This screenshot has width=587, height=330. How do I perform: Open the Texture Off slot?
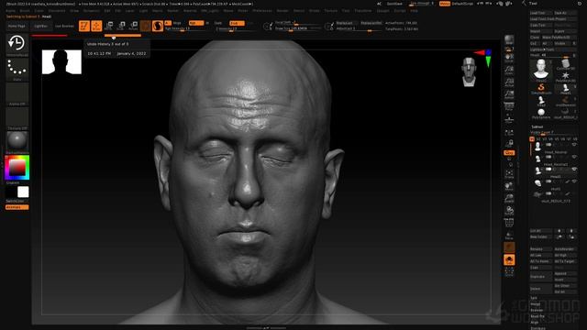17,118
